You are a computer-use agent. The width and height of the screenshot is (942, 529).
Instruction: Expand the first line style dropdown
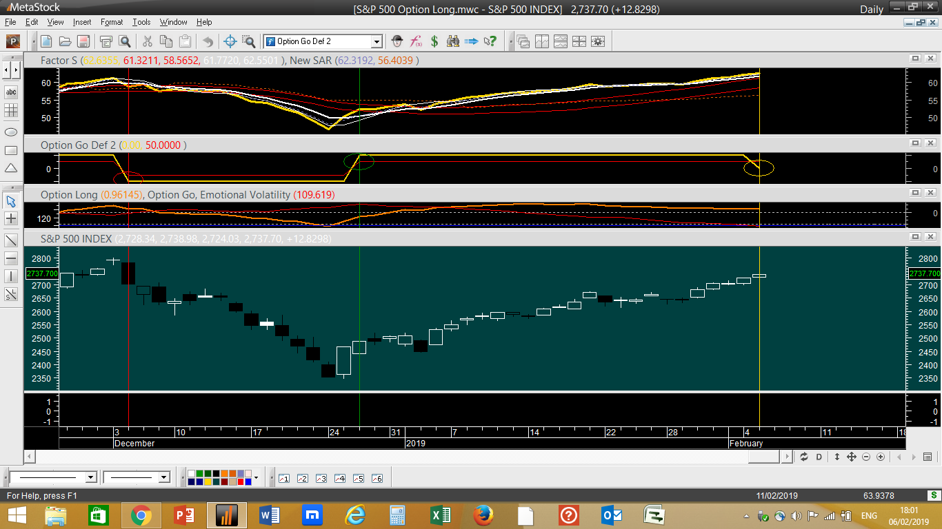(x=90, y=477)
